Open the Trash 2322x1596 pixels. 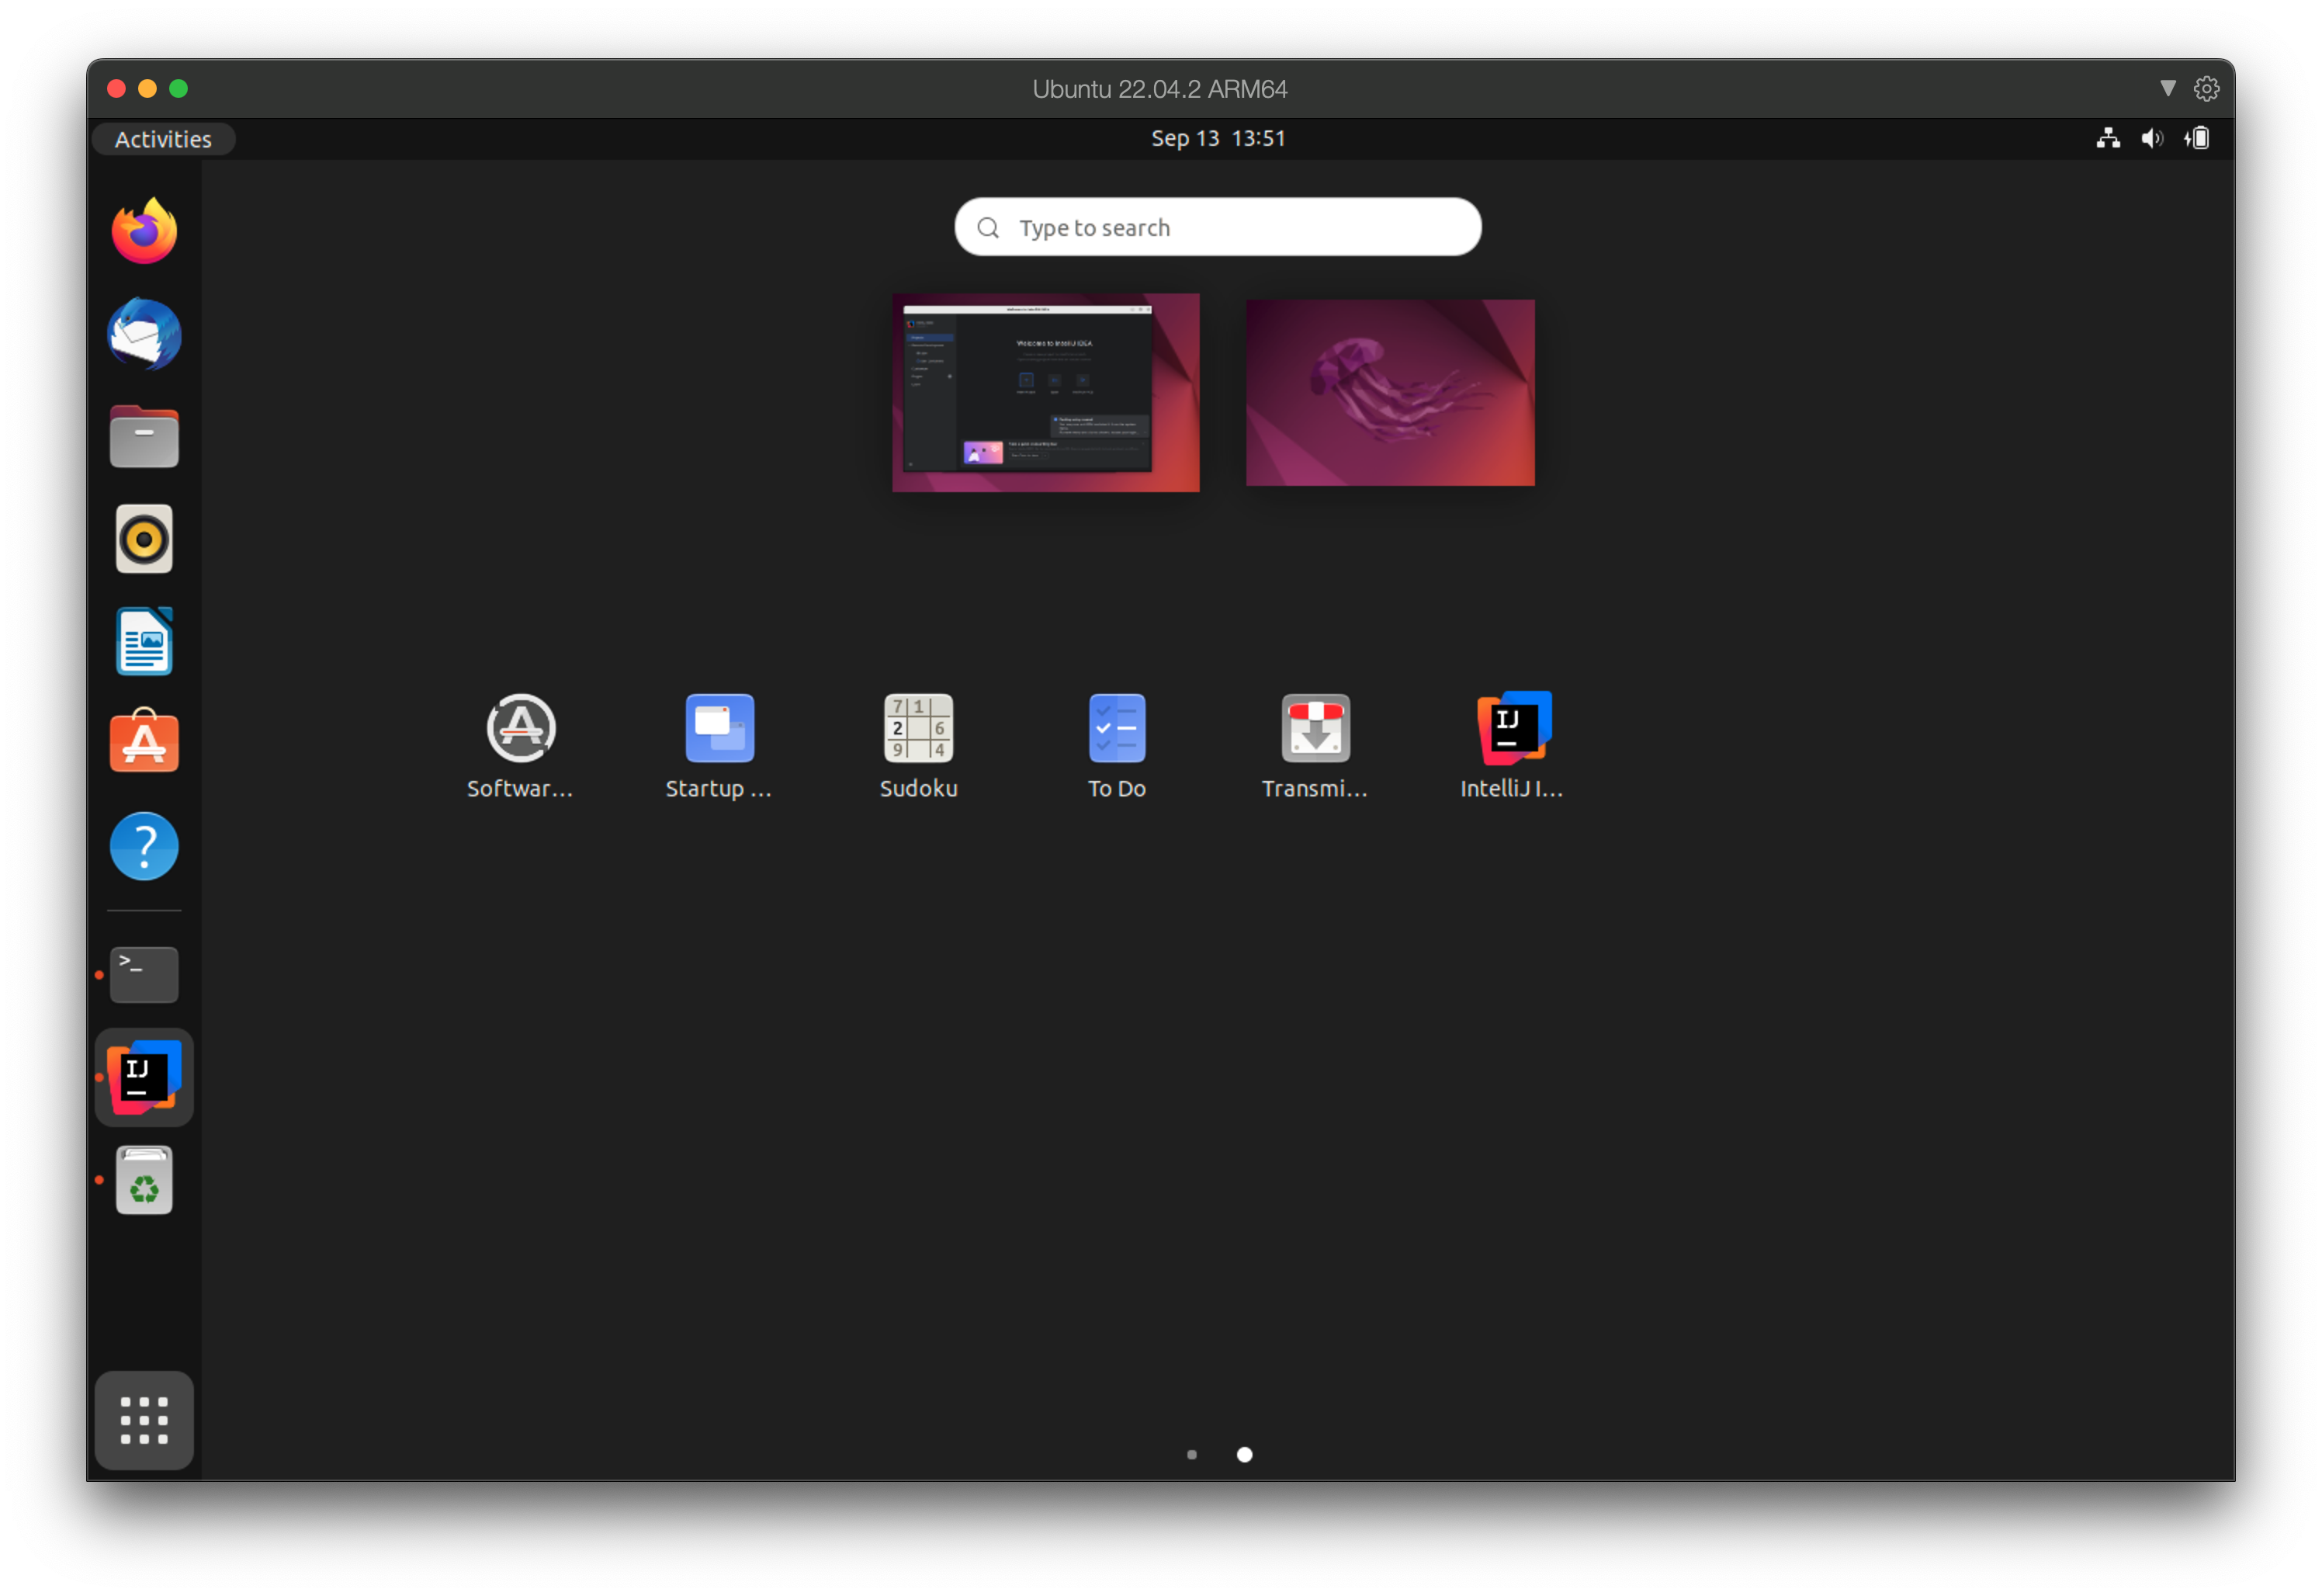point(143,1179)
